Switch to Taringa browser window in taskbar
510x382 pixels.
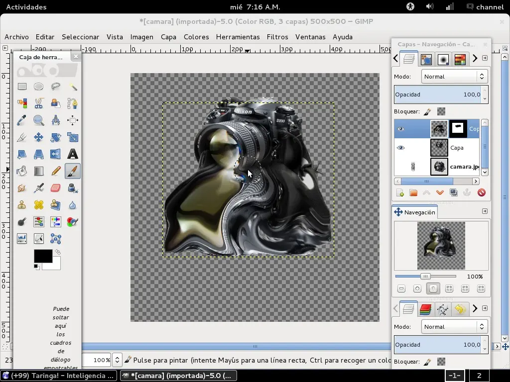59,376
